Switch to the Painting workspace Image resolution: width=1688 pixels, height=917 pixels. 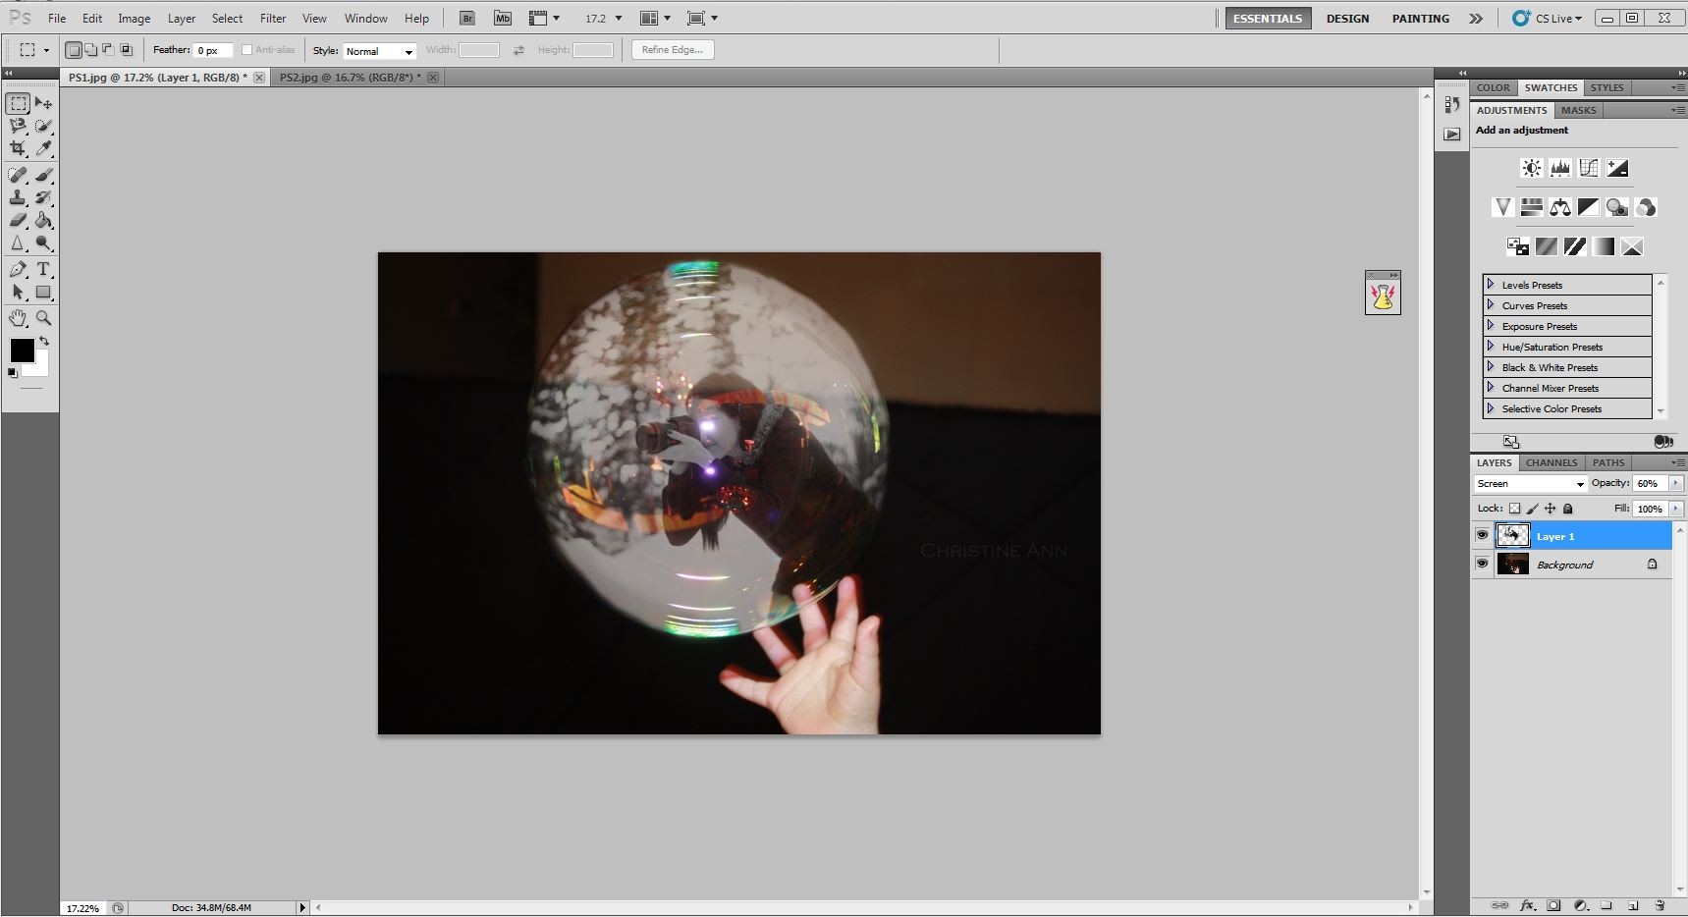point(1420,19)
